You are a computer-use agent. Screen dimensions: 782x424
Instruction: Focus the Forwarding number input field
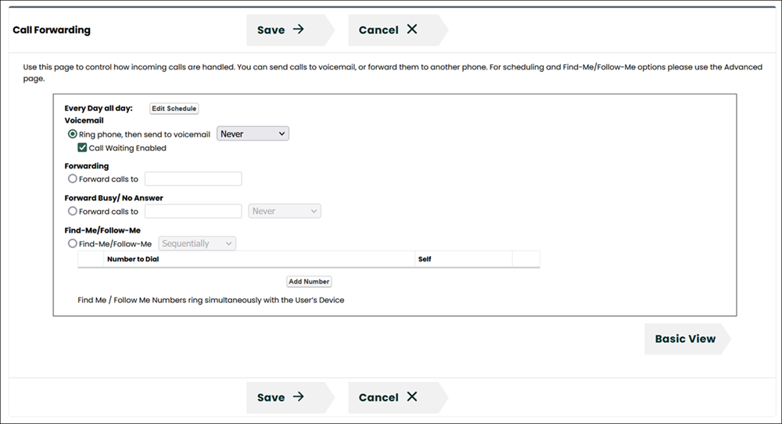point(193,179)
